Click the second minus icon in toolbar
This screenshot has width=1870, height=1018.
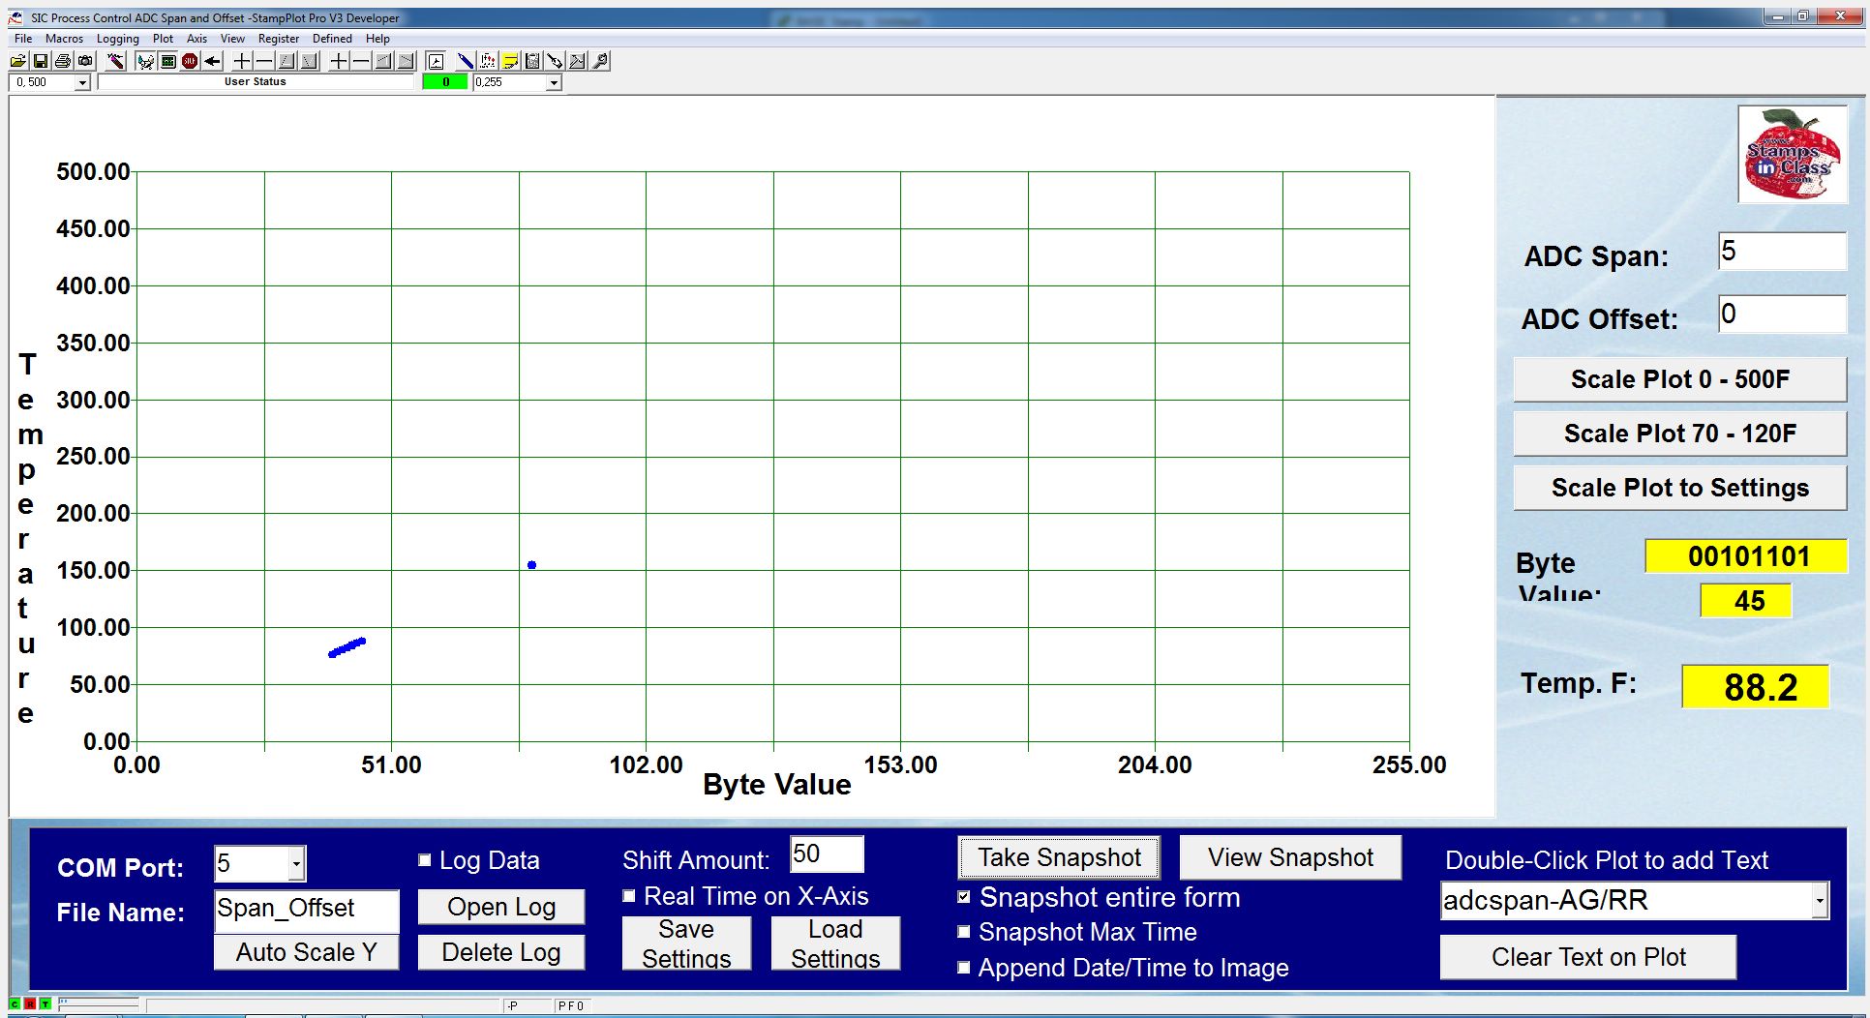(x=361, y=61)
